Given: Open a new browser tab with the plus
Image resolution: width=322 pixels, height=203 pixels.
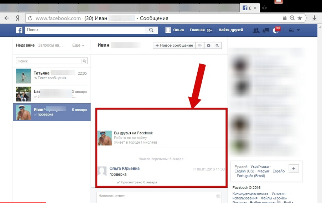Looking at the screenshot, I should click(x=265, y=8).
